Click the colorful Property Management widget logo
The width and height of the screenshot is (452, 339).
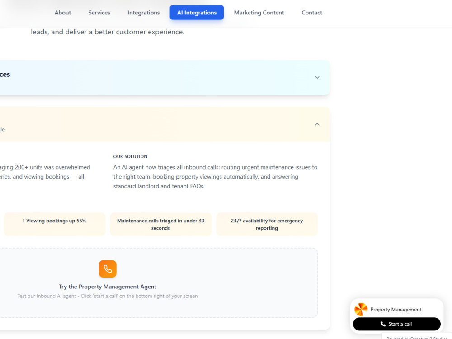point(361,309)
